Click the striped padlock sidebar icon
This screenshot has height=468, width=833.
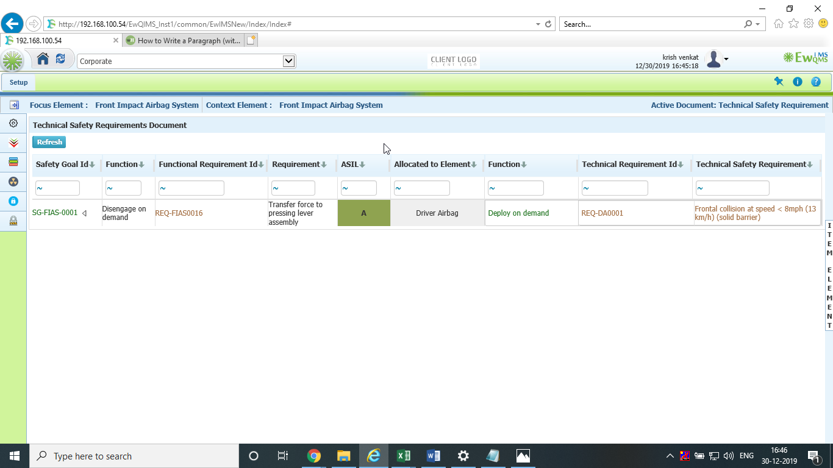point(13,221)
